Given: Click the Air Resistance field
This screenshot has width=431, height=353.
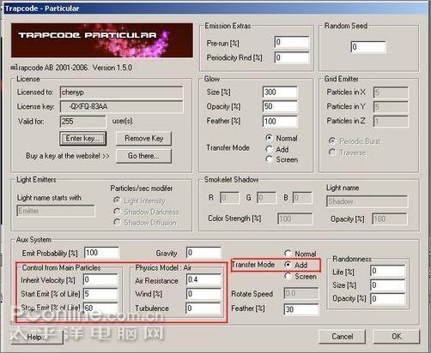Looking at the screenshot, I should 203,279.
